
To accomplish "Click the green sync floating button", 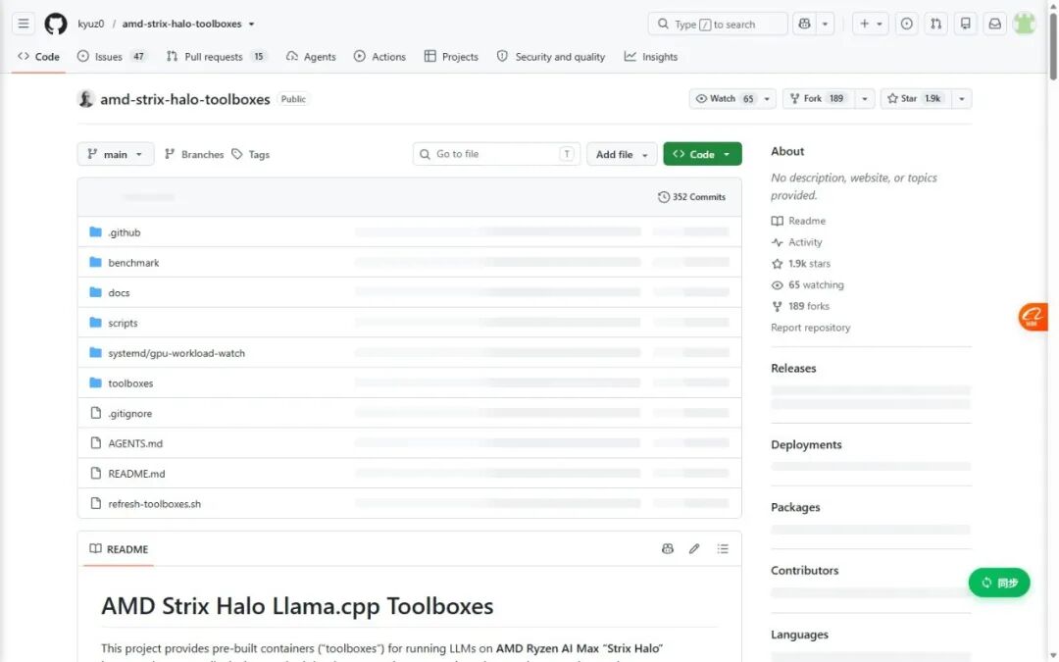I will pos(999,583).
